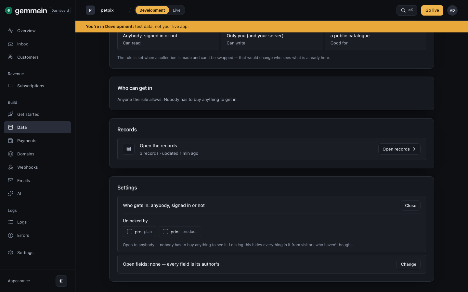Viewport: 468px width, 292px height.
Task: Open Emails via its envelope icon
Action: pyautogui.click(x=11, y=180)
